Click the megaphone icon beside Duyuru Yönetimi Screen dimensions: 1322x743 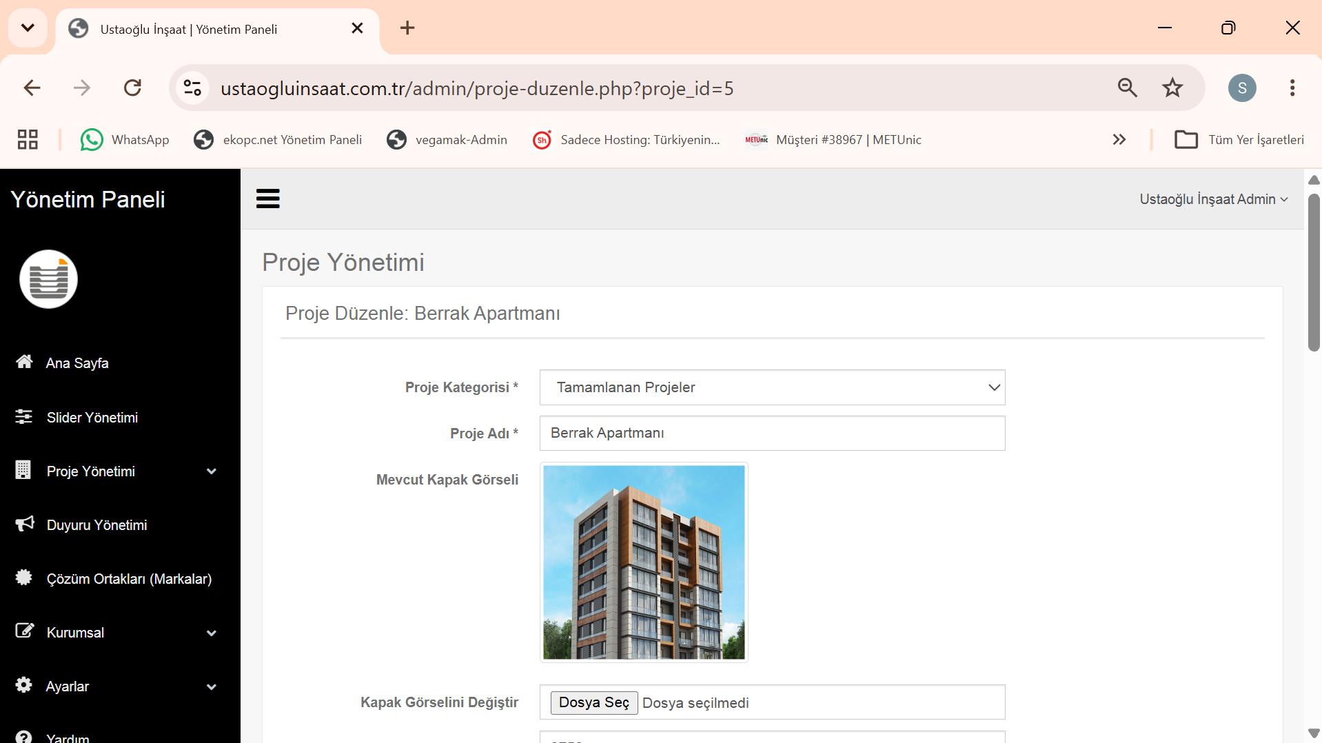pos(25,524)
